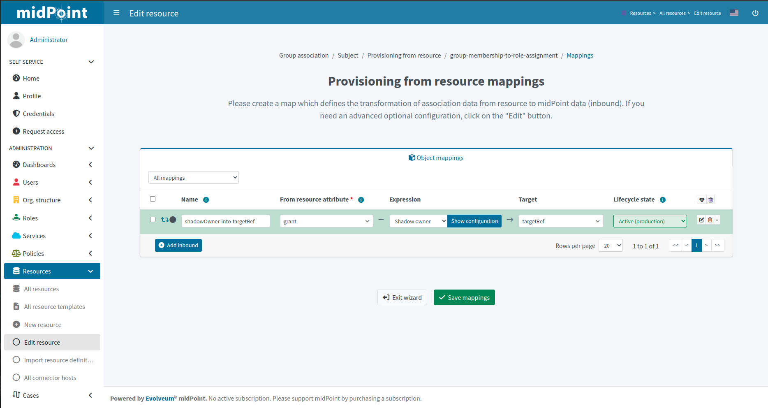Click the simulate heart icon above the mappings table
This screenshot has height=408, width=768.
pos(701,199)
